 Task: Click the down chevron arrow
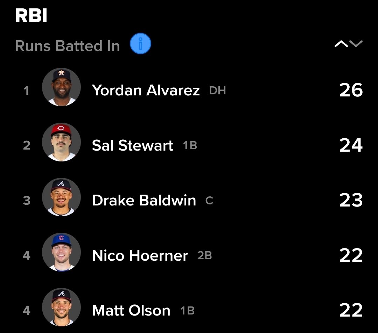(356, 44)
